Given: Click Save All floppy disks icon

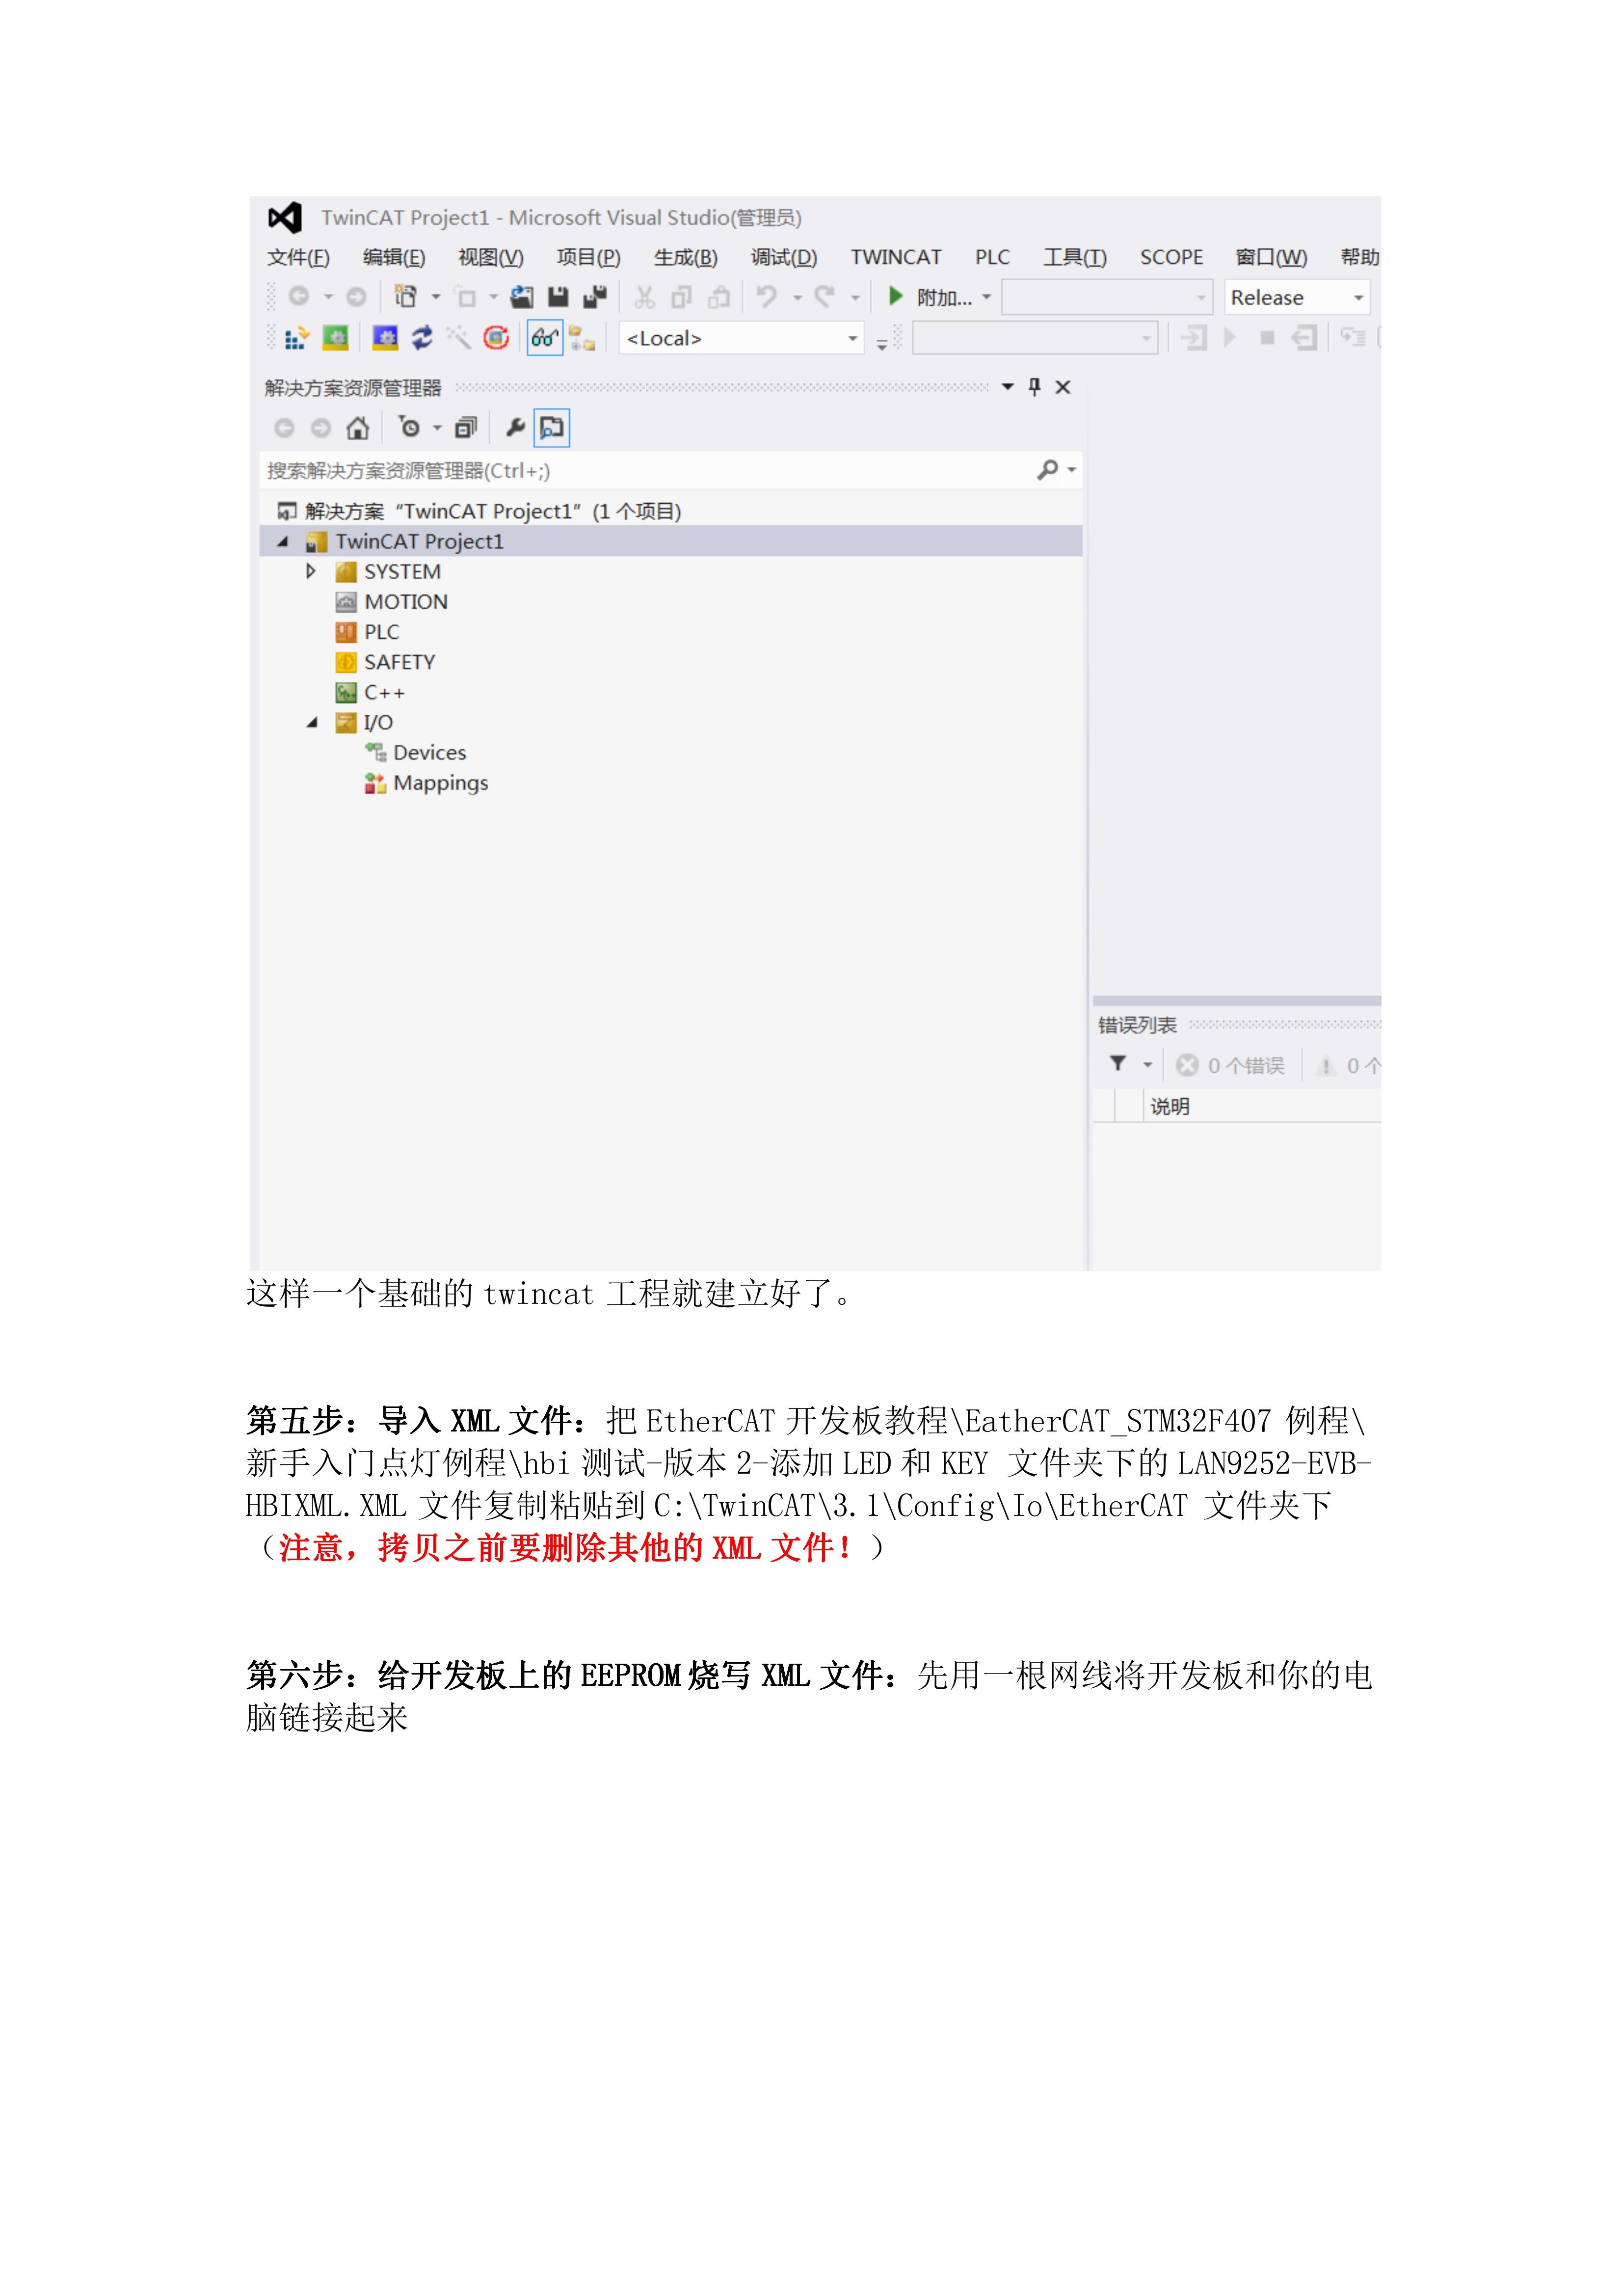Looking at the screenshot, I should [595, 297].
